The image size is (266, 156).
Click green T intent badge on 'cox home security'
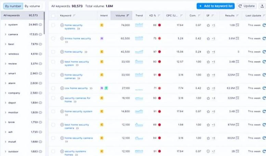[106, 88]
